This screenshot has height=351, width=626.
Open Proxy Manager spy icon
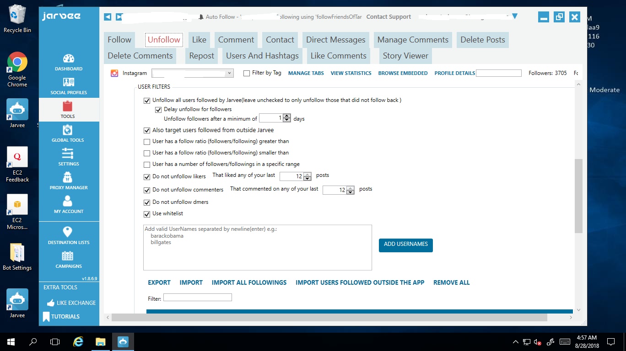pos(68,177)
